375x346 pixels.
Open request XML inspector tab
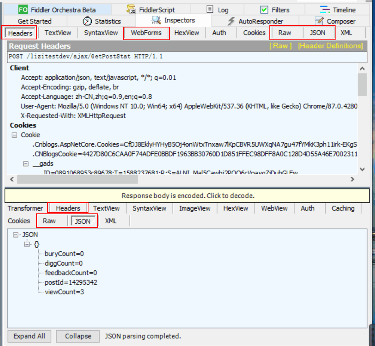tap(346, 33)
